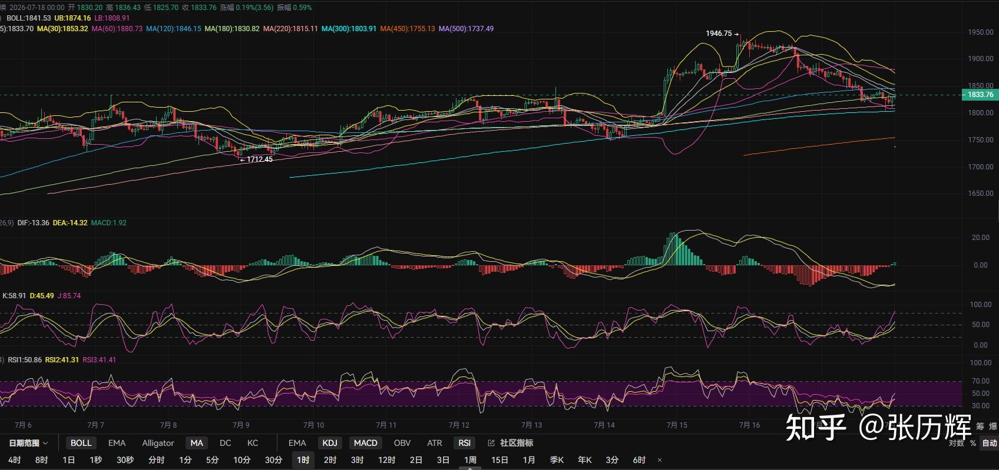Screen dimensions: 999x470
Task: Toggle the RSI sub-indicator
Action: 464,443
